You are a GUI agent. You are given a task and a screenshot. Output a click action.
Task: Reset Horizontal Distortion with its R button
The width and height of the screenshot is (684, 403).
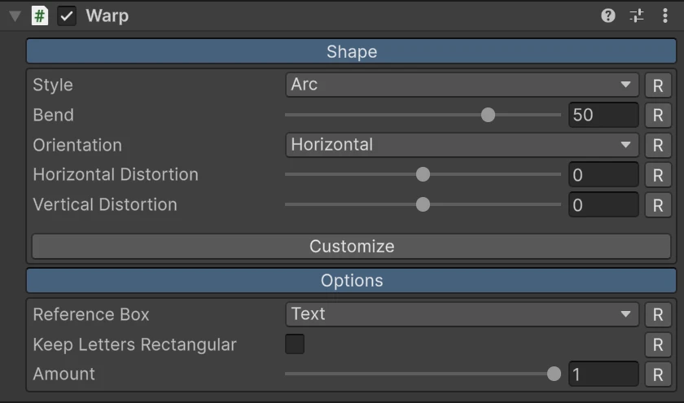coord(658,175)
